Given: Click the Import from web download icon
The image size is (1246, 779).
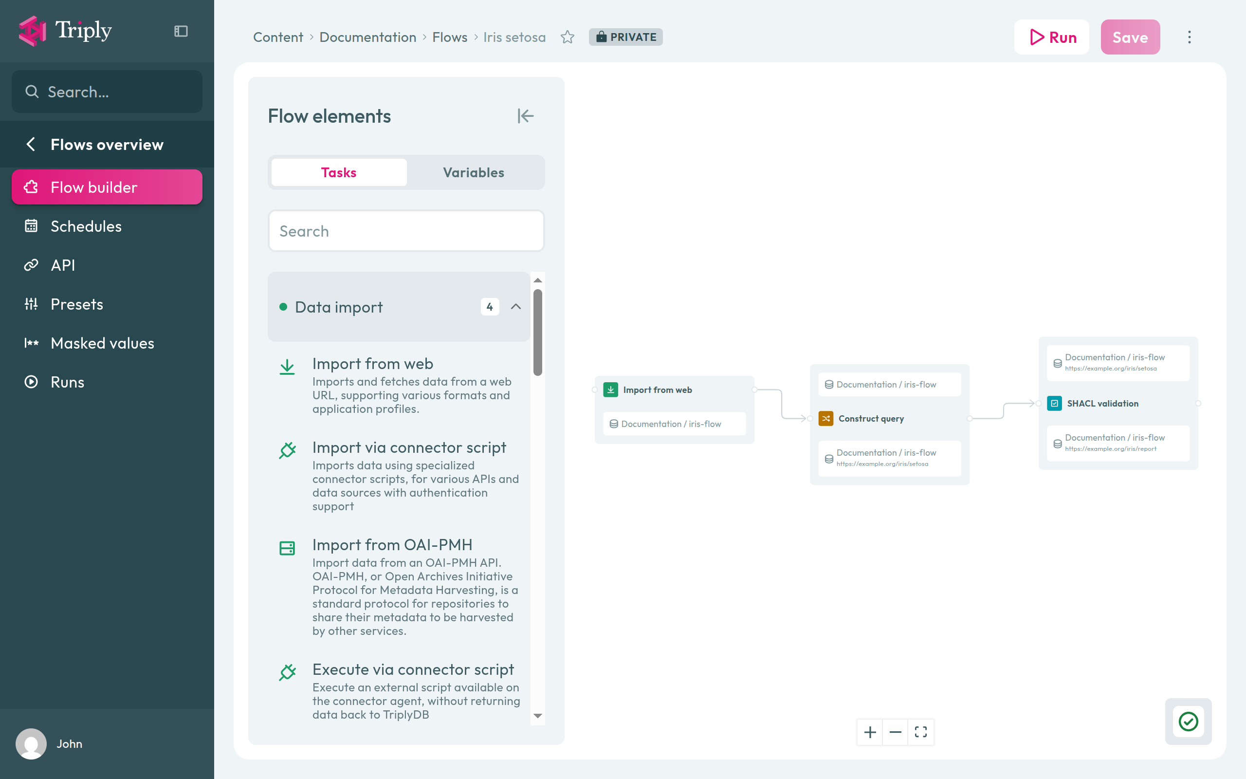Looking at the screenshot, I should point(287,367).
